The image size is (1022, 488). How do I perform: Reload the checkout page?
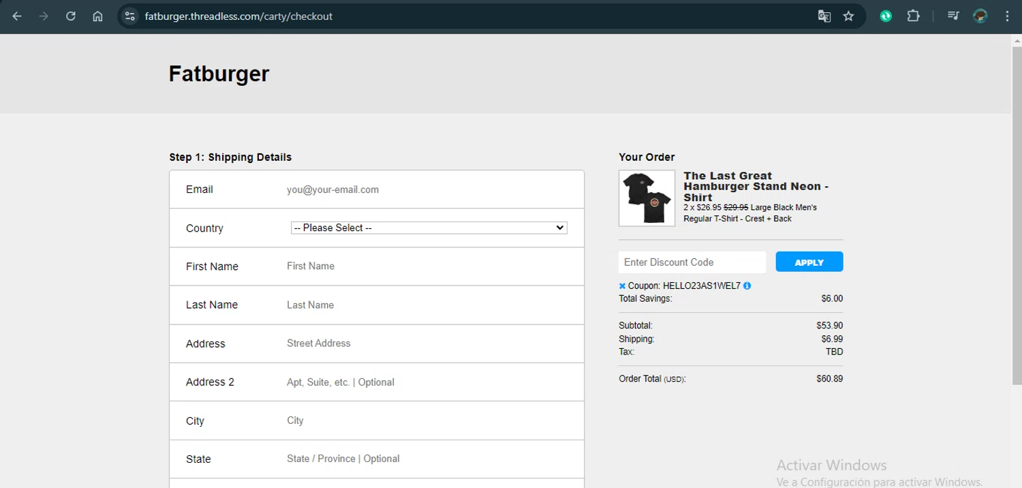[71, 16]
